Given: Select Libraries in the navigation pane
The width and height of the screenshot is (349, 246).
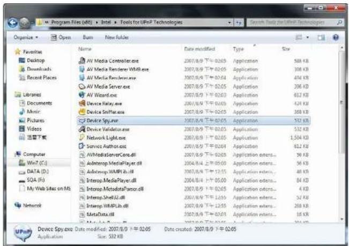Looking at the screenshot, I should (x=32, y=95).
